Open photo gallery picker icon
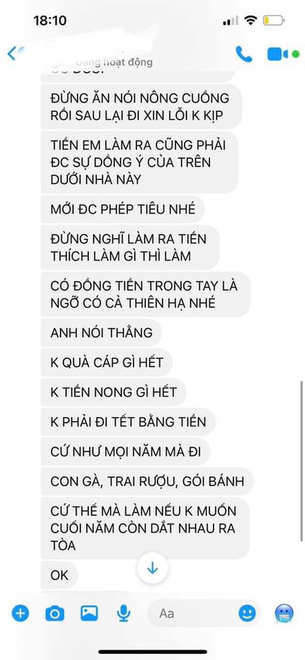Screen dimensions: 305x660 [x=89, y=613]
